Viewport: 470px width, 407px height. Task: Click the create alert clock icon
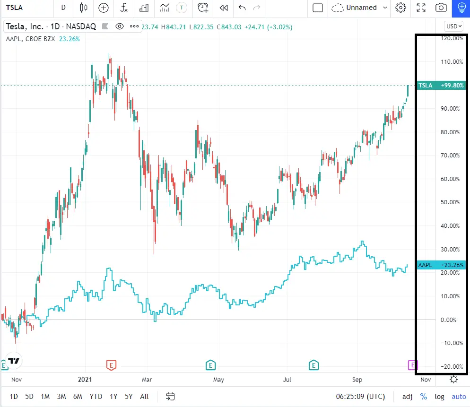203,8
